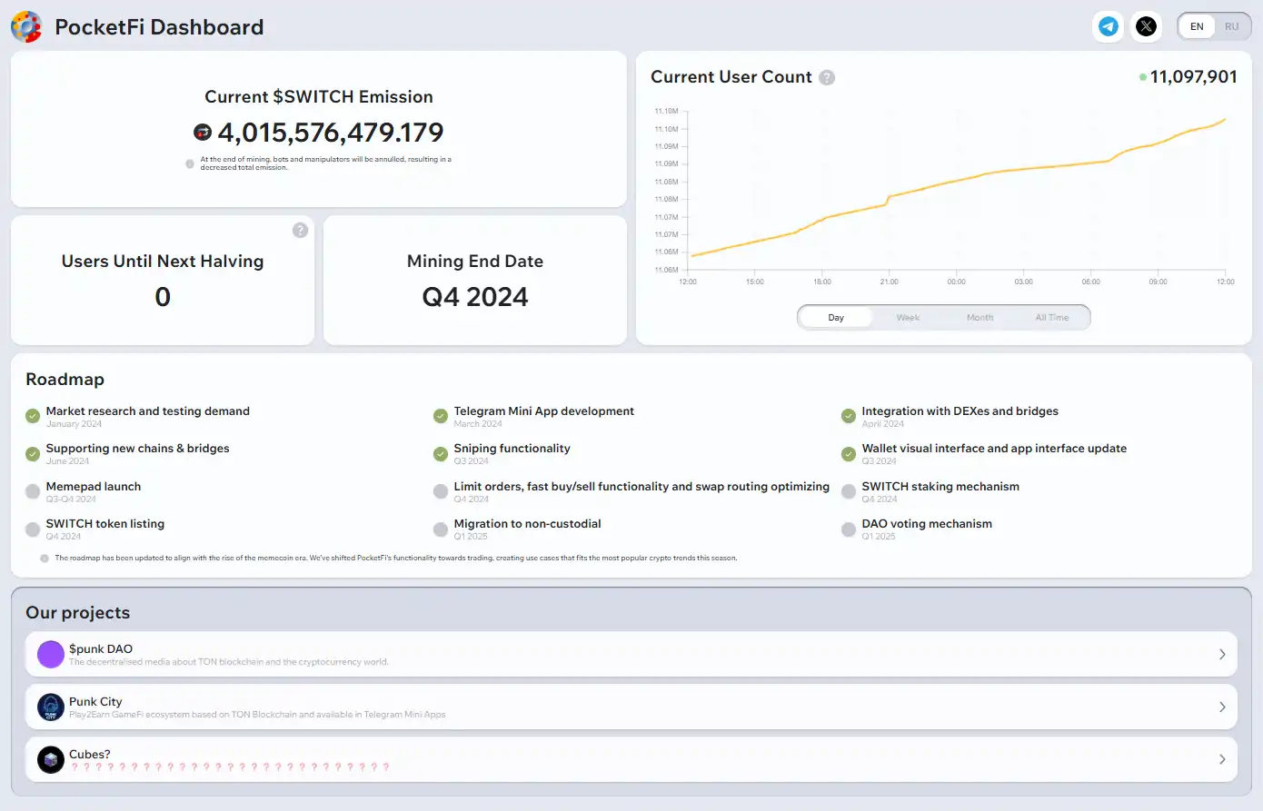The image size is (1263, 811).
Task: Click the 21:00 label on the chart time axis
Action: [890, 282]
